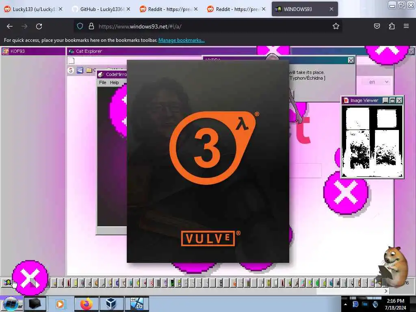Screen dimensions: 416x312
Task: Click the Half-Life 3 poster image
Action: point(208,161)
